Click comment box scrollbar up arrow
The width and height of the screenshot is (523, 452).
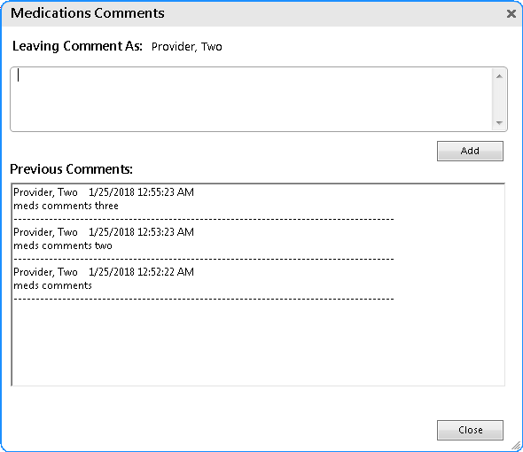coord(499,76)
